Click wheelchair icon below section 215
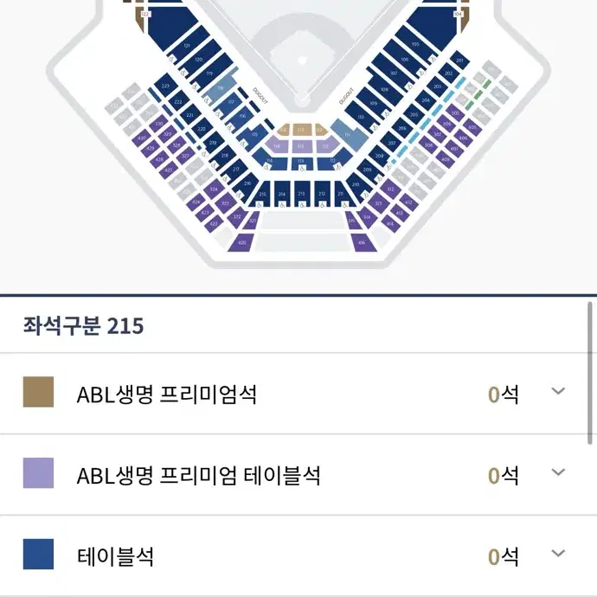 [260, 205]
